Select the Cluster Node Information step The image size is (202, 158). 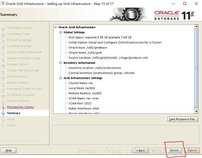click(24, 52)
